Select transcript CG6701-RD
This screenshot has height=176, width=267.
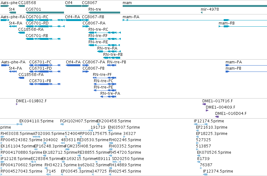45,26
